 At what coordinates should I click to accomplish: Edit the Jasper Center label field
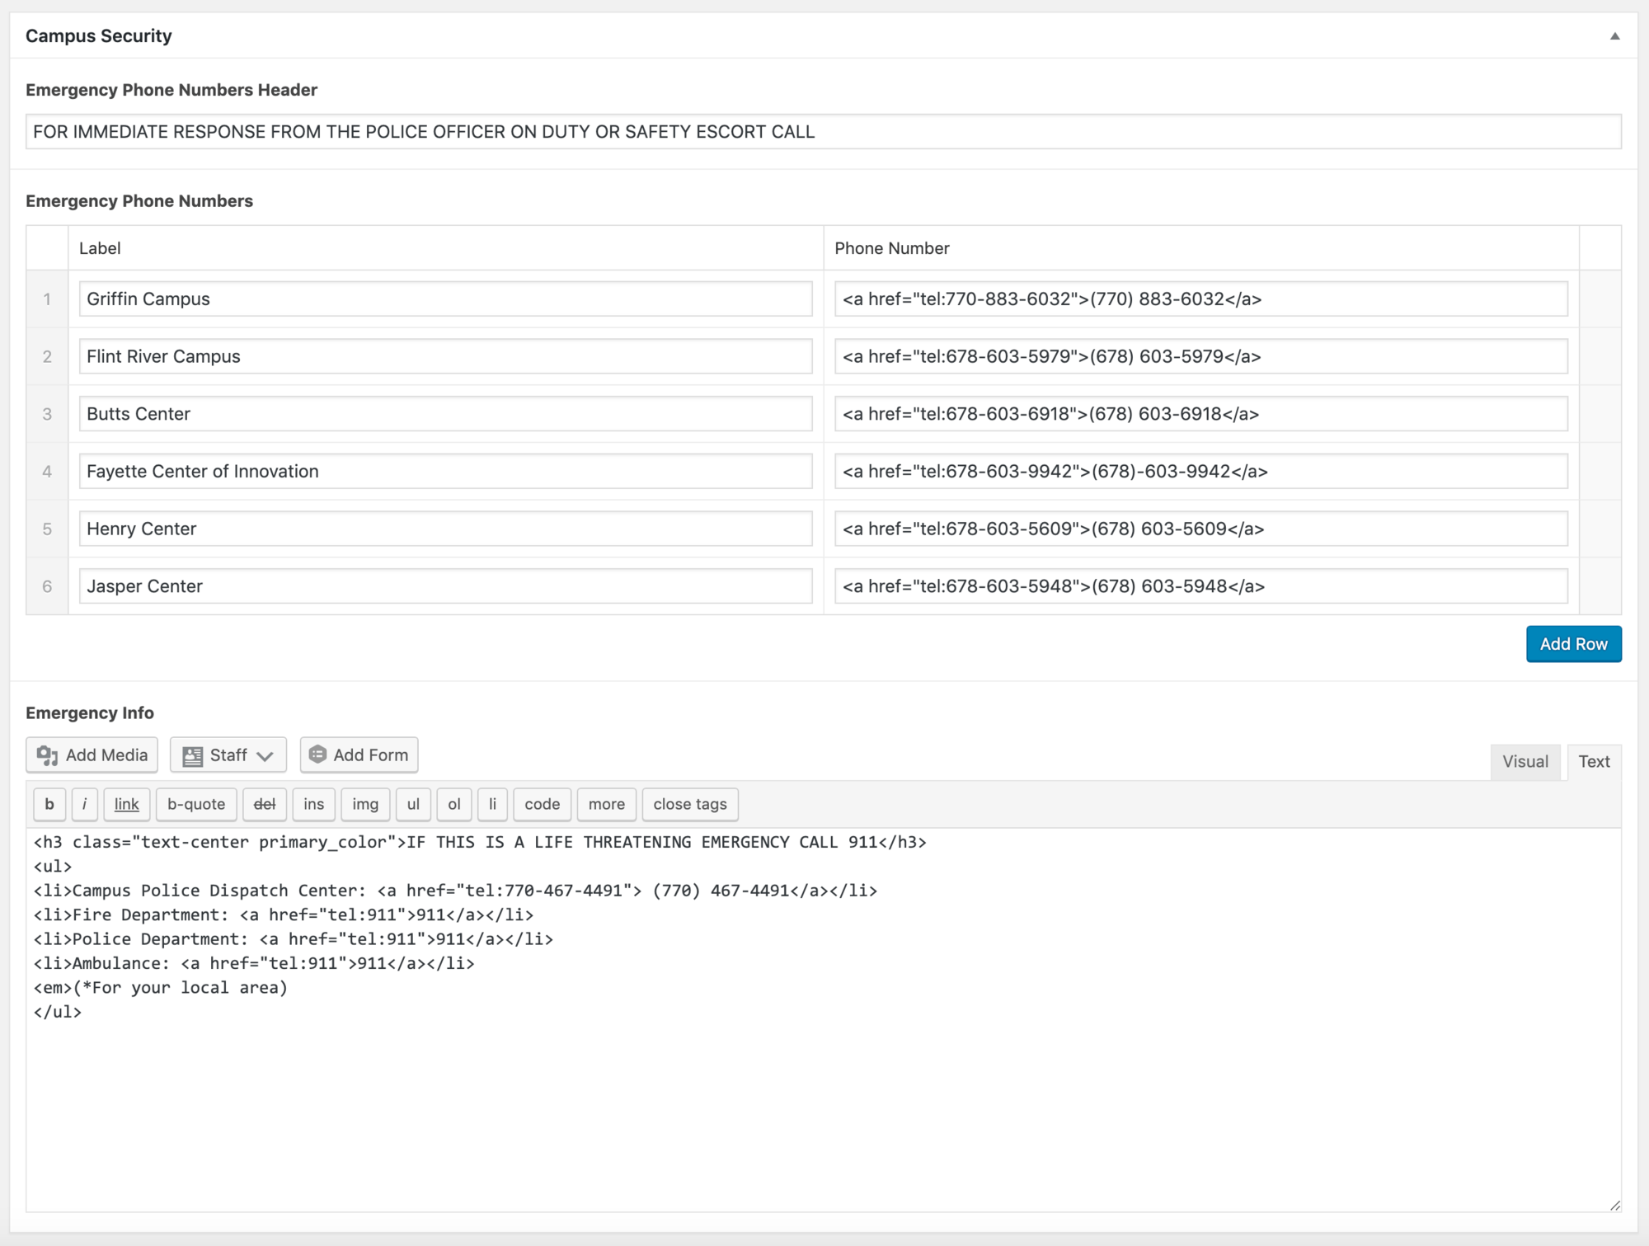(x=445, y=586)
